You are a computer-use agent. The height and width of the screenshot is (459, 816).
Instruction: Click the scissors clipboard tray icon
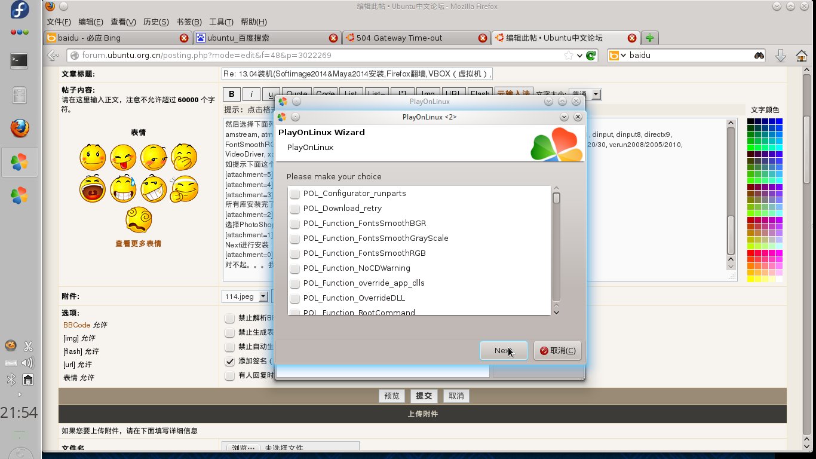28,346
